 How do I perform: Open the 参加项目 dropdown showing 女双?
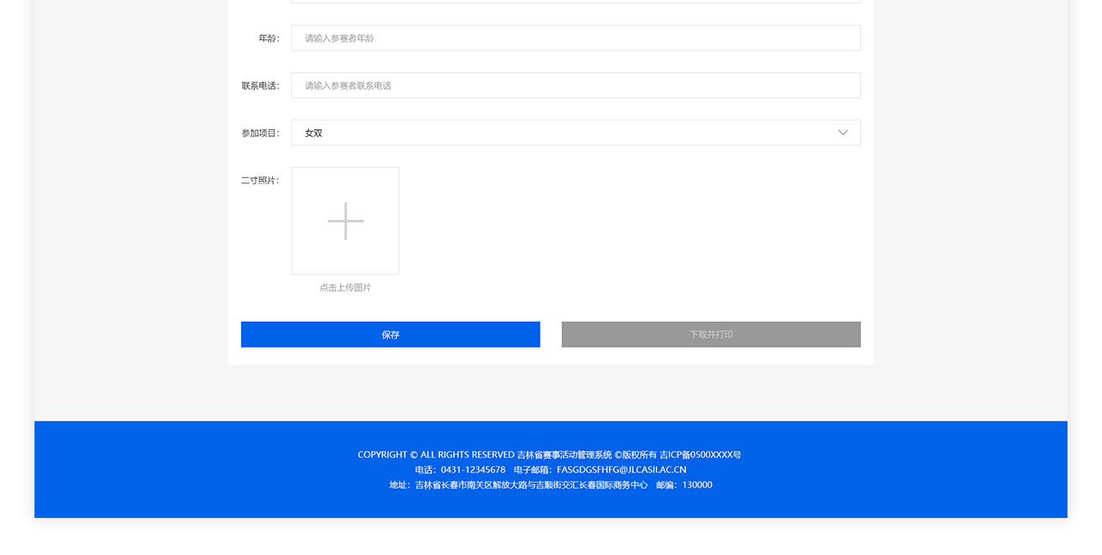tap(575, 133)
